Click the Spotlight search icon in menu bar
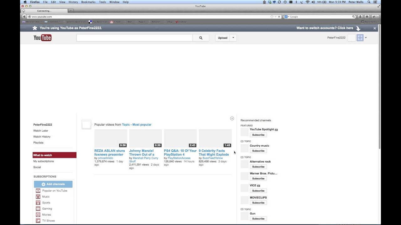This screenshot has width=401, height=225. click(x=369, y=2)
